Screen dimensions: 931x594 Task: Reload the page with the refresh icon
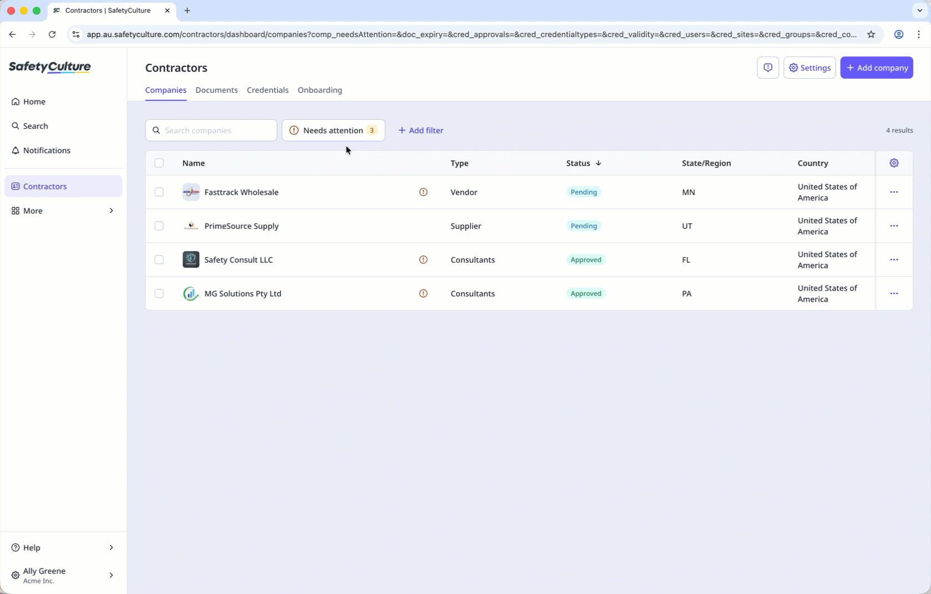52,34
